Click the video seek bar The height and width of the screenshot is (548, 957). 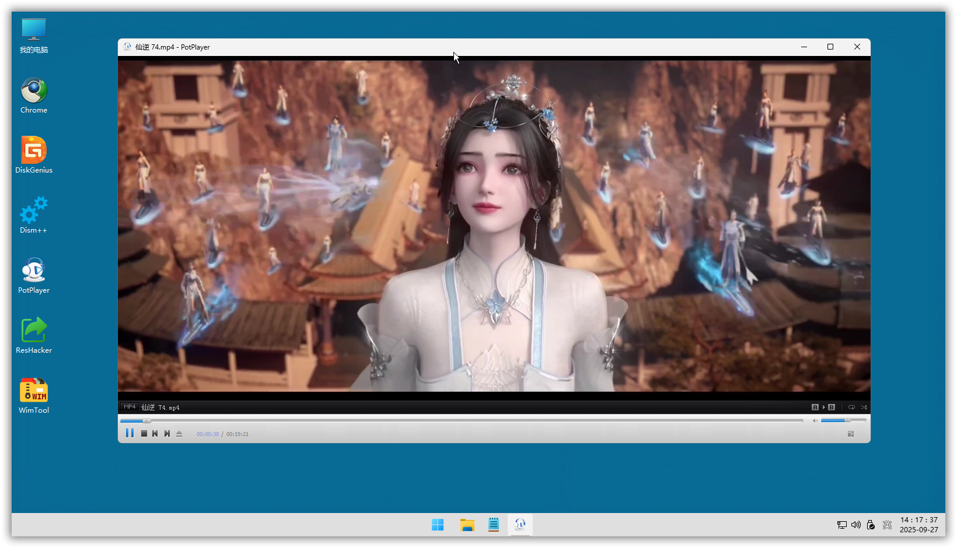click(462, 420)
